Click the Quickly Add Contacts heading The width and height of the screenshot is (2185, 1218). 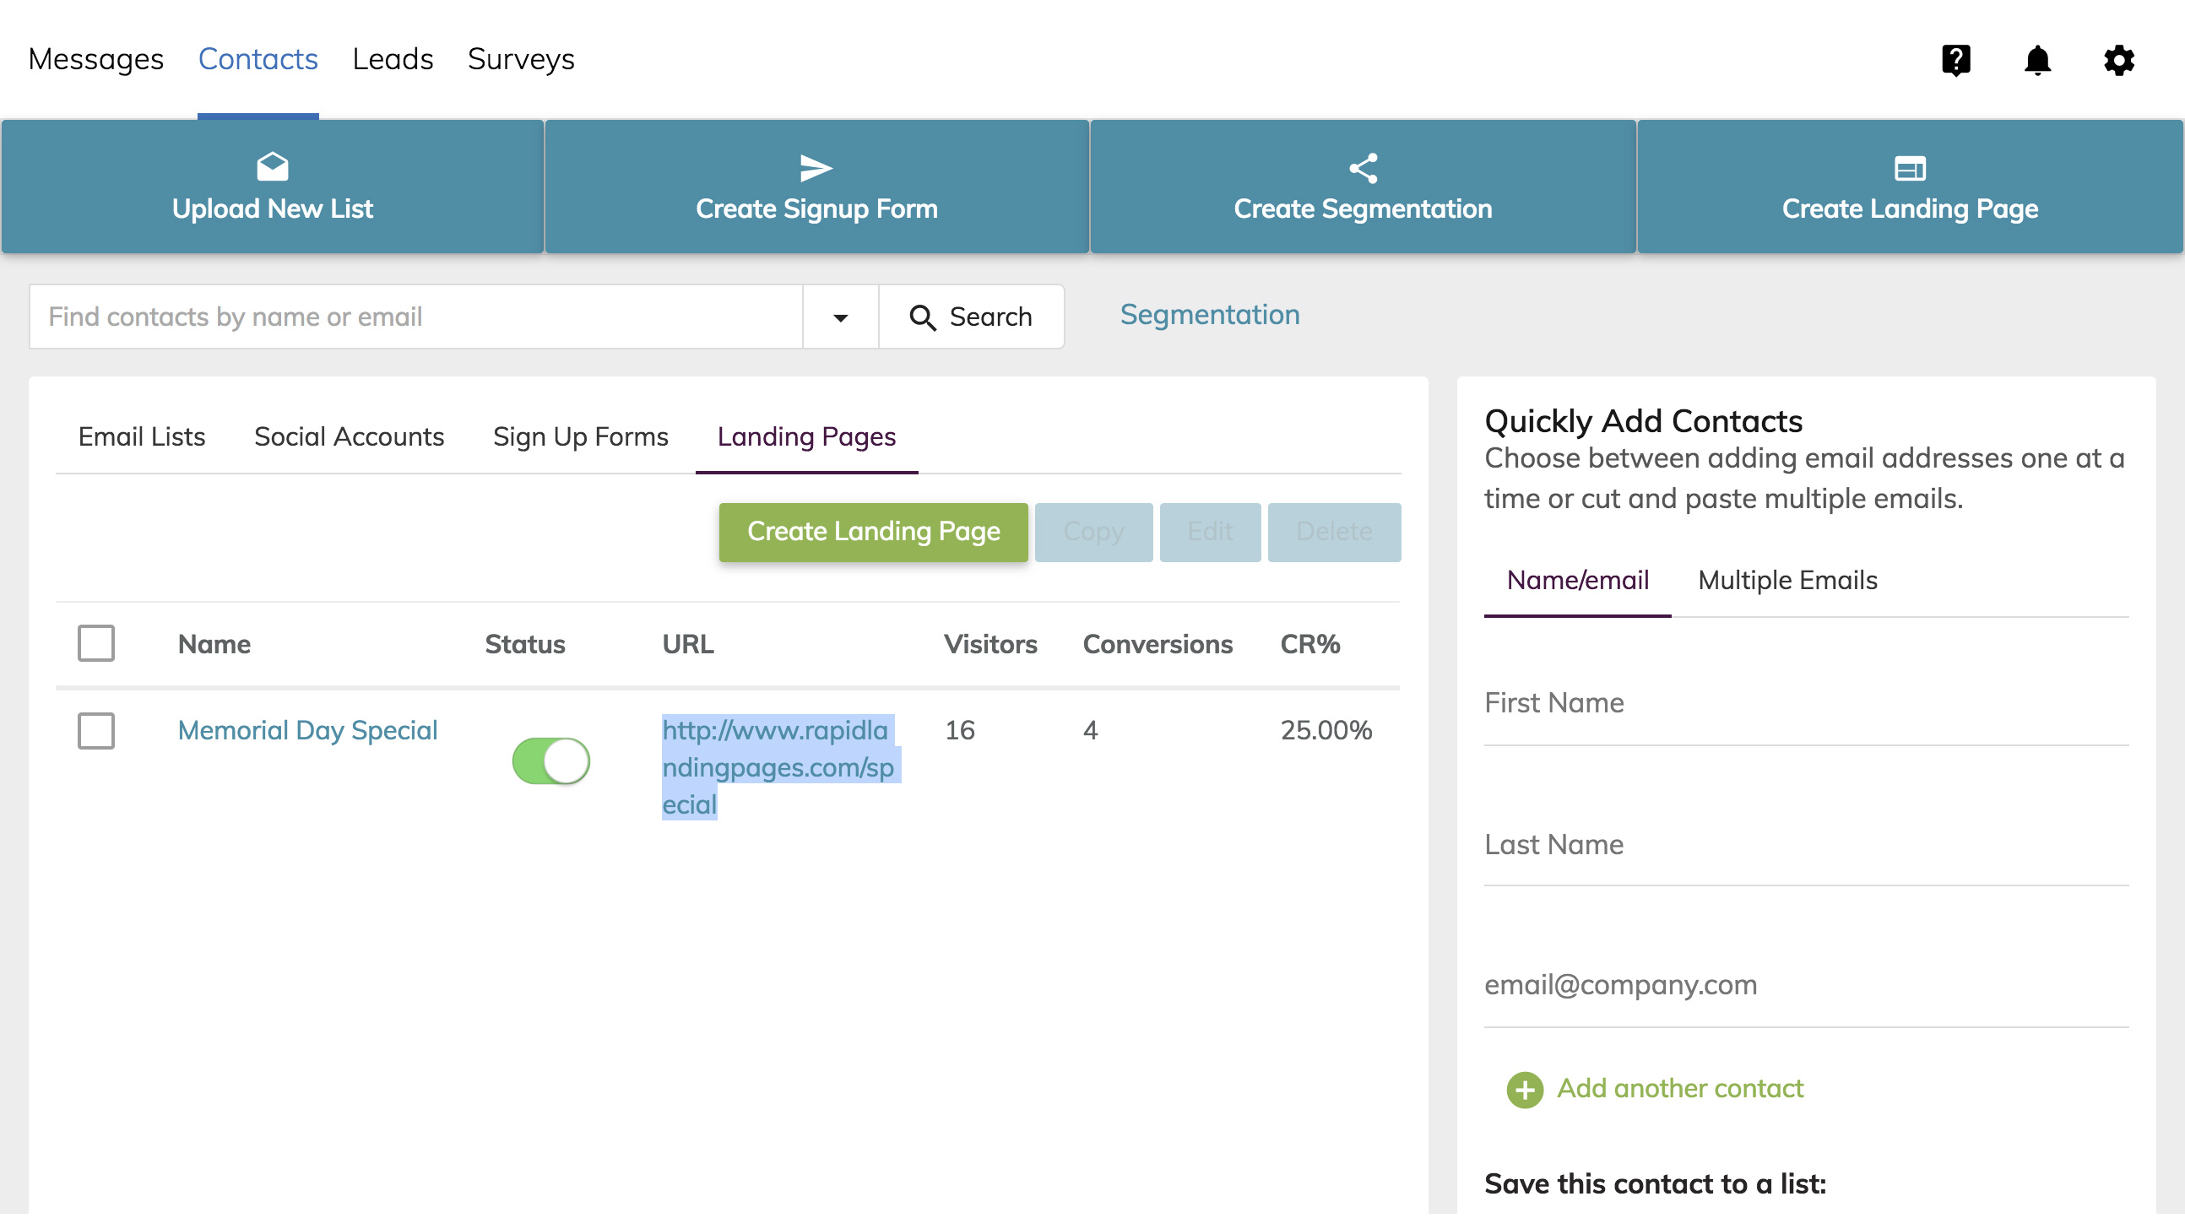point(1643,421)
